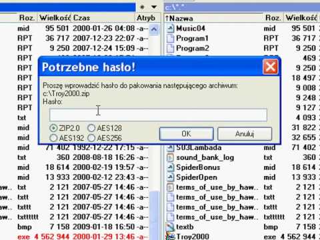This screenshot has height=240, width=320.
Task: Confirm the password with OK
Action: 187,134
